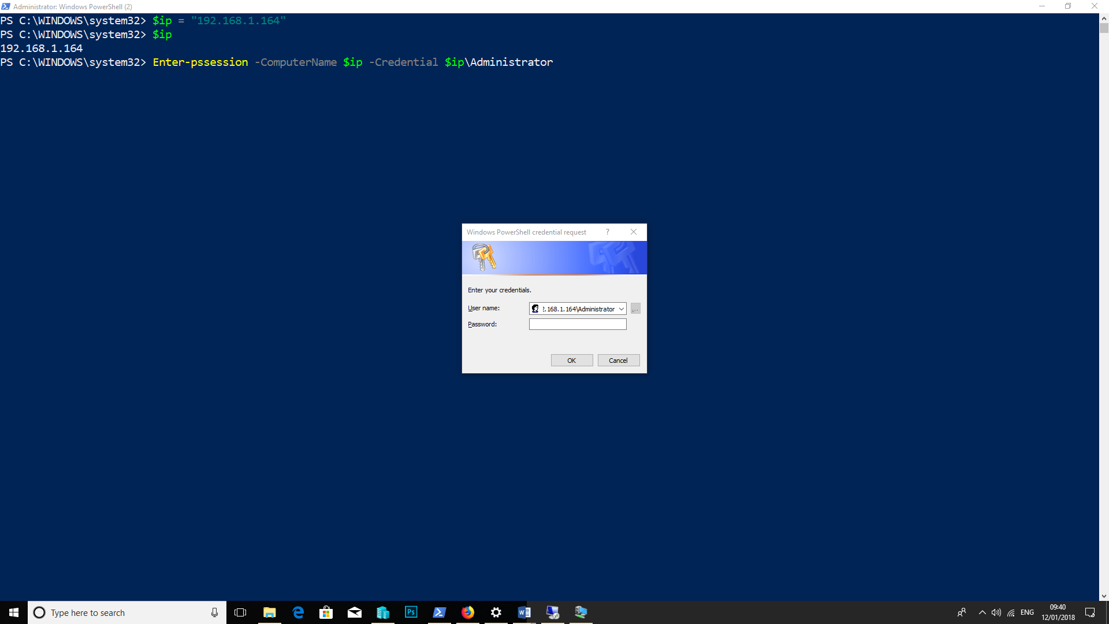The width and height of the screenshot is (1109, 624).
Task: Open Microsoft Word from the taskbar
Action: 524,612
